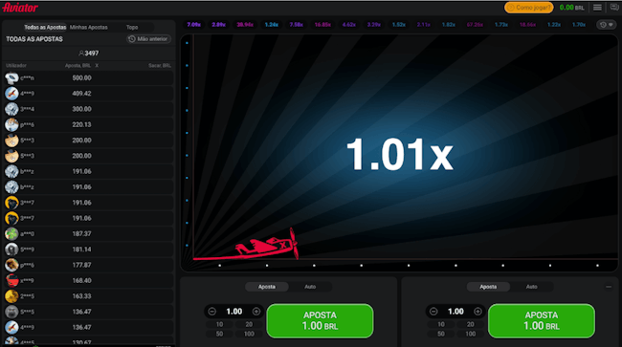Open the 1.24x round result
This screenshot has height=347, width=622.
[272, 25]
